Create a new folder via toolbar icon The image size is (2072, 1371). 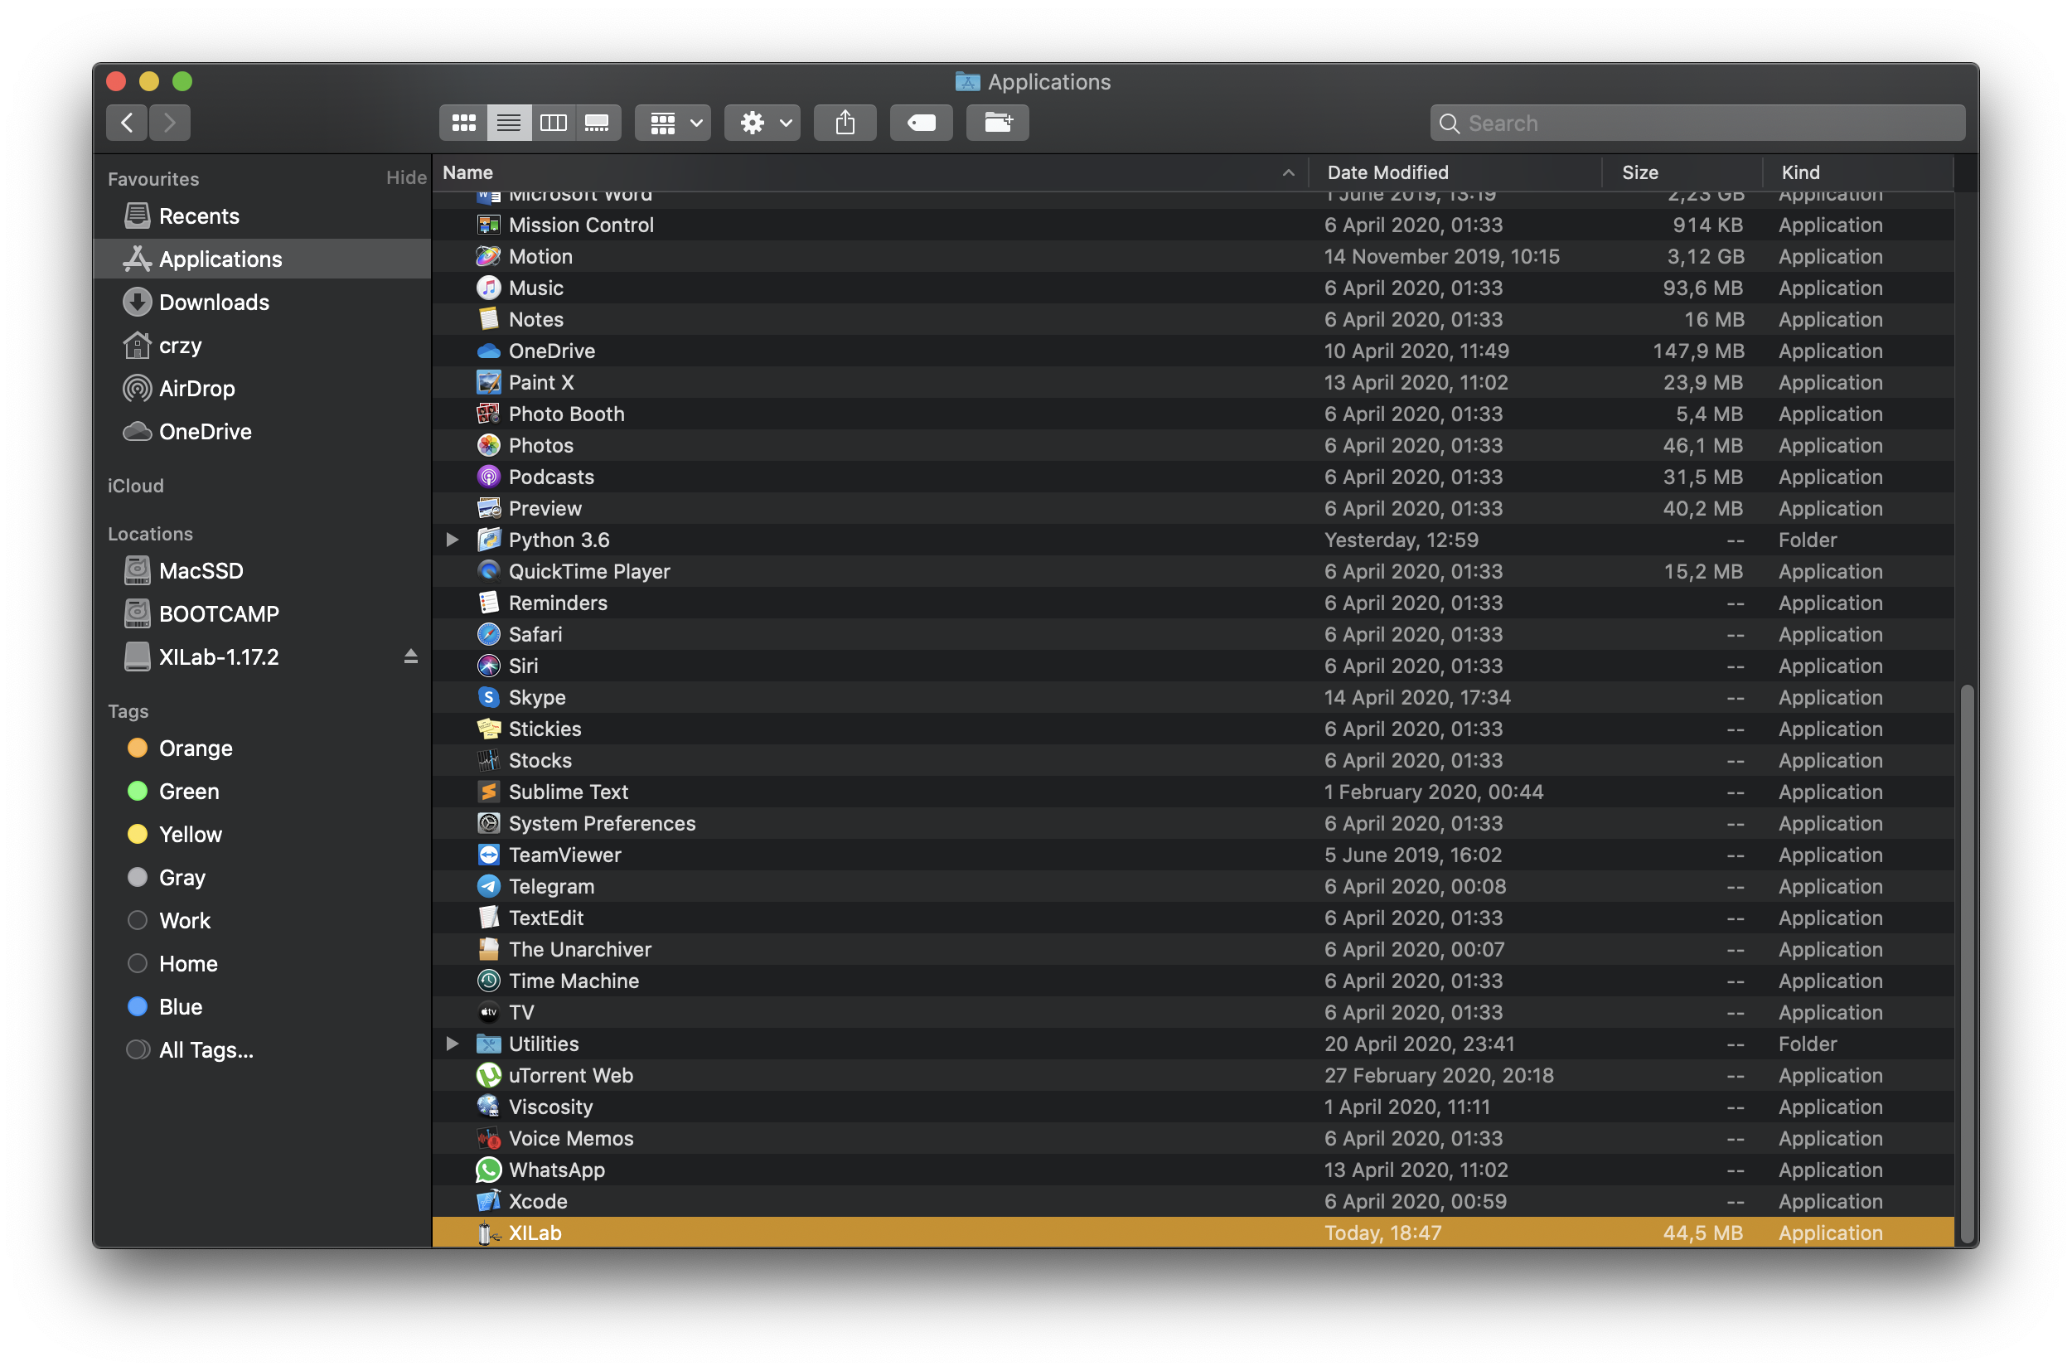(998, 123)
